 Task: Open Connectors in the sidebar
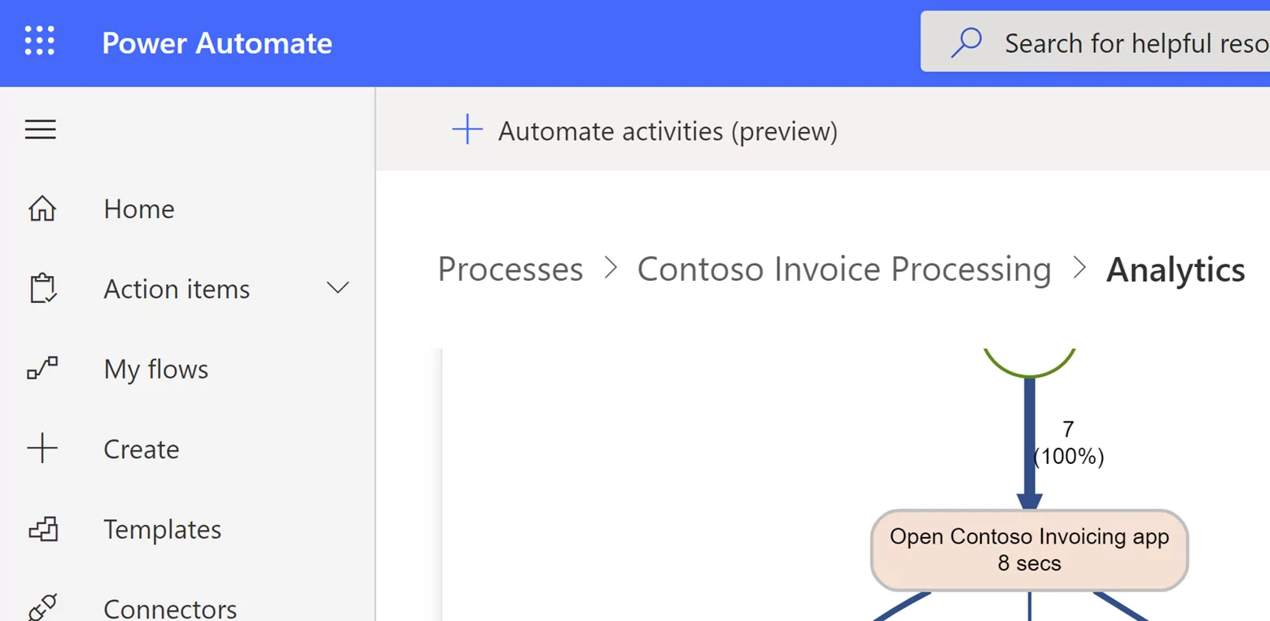(x=170, y=608)
